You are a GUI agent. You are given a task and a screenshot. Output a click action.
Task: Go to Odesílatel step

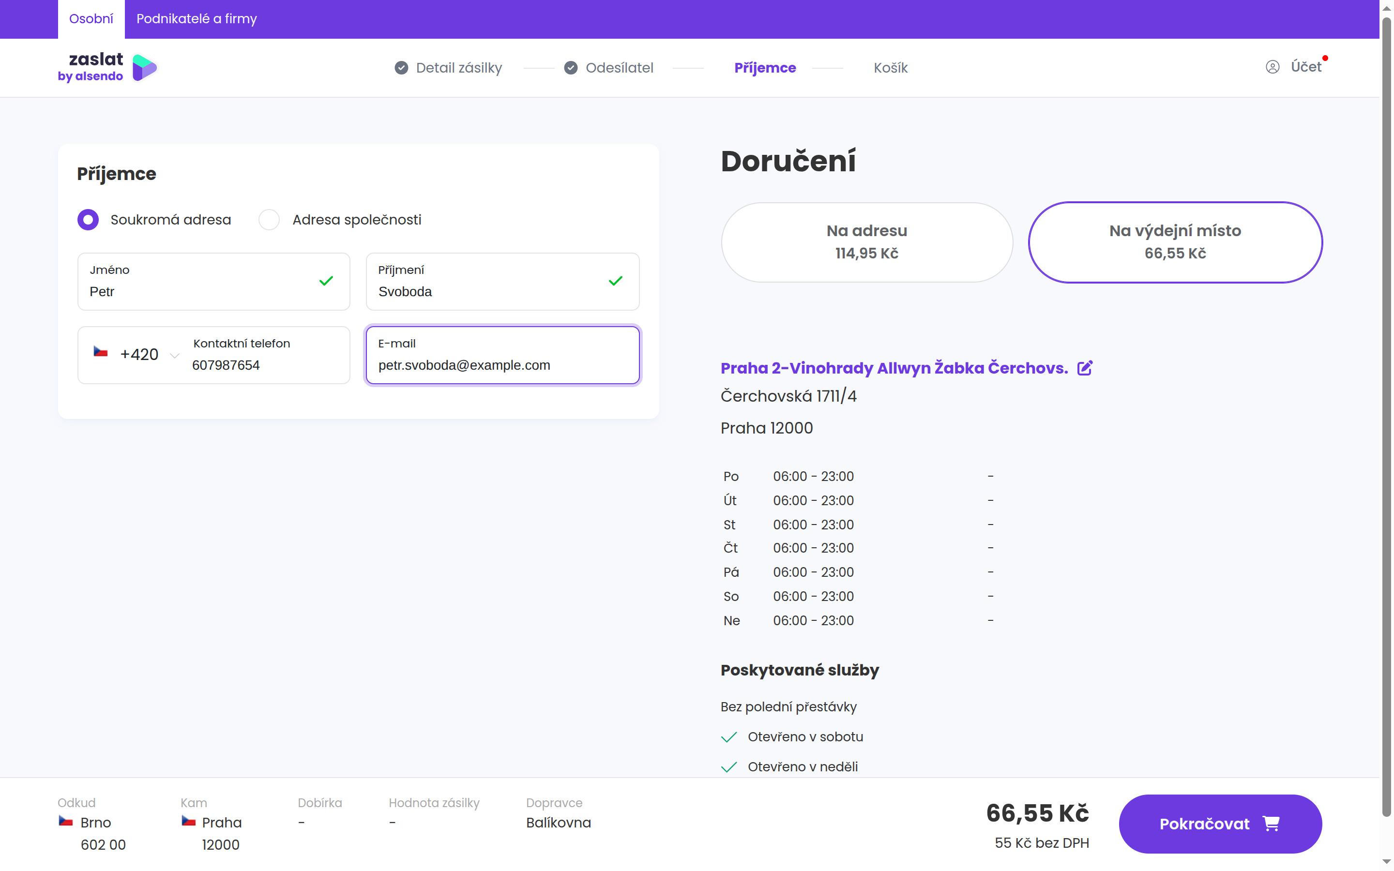click(x=619, y=68)
